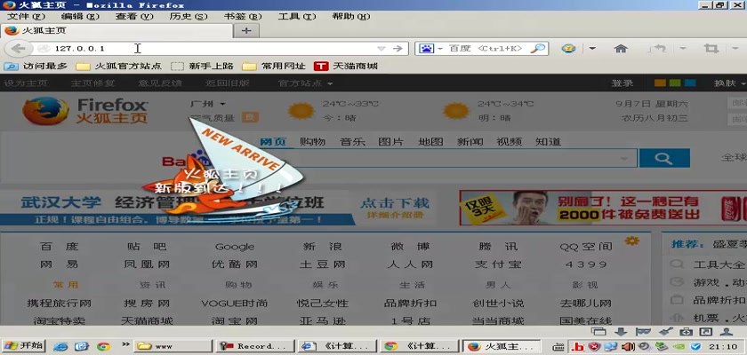Viewport: 747px width, 355px height.
Task: Click the camera icon above system tray
Action: coord(686,332)
